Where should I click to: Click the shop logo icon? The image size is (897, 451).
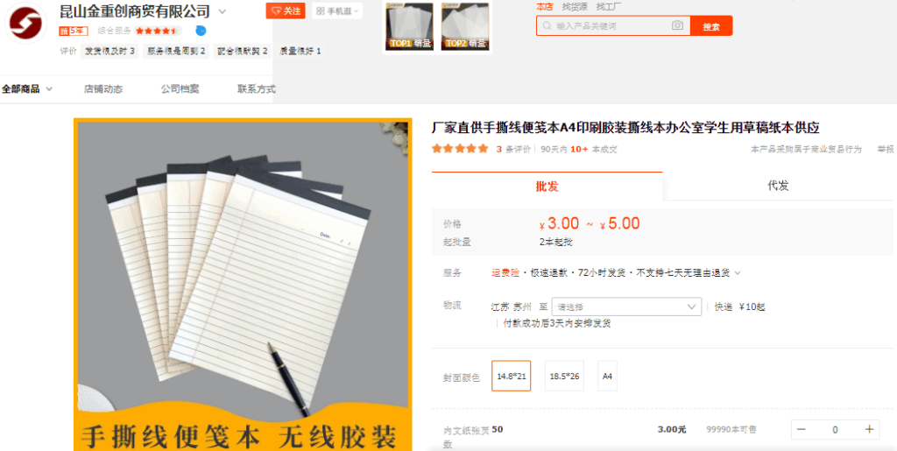[x=27, y=25]
